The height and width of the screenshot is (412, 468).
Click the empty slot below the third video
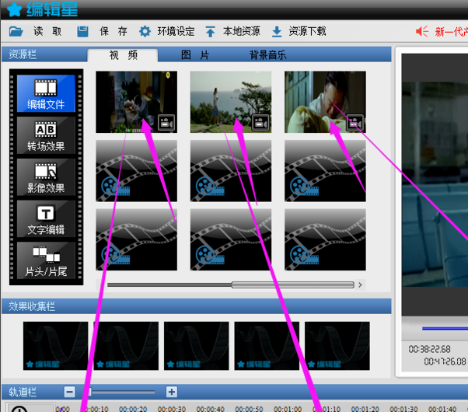tap(325, 171)
